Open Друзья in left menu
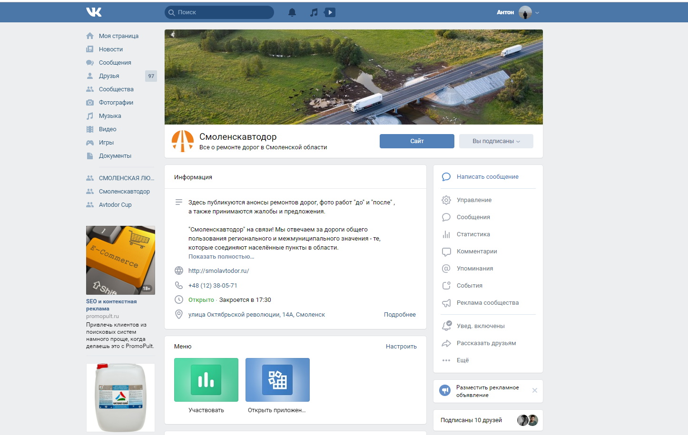Image resolution: width=688 pixels, height=435 pixels. 109,76
